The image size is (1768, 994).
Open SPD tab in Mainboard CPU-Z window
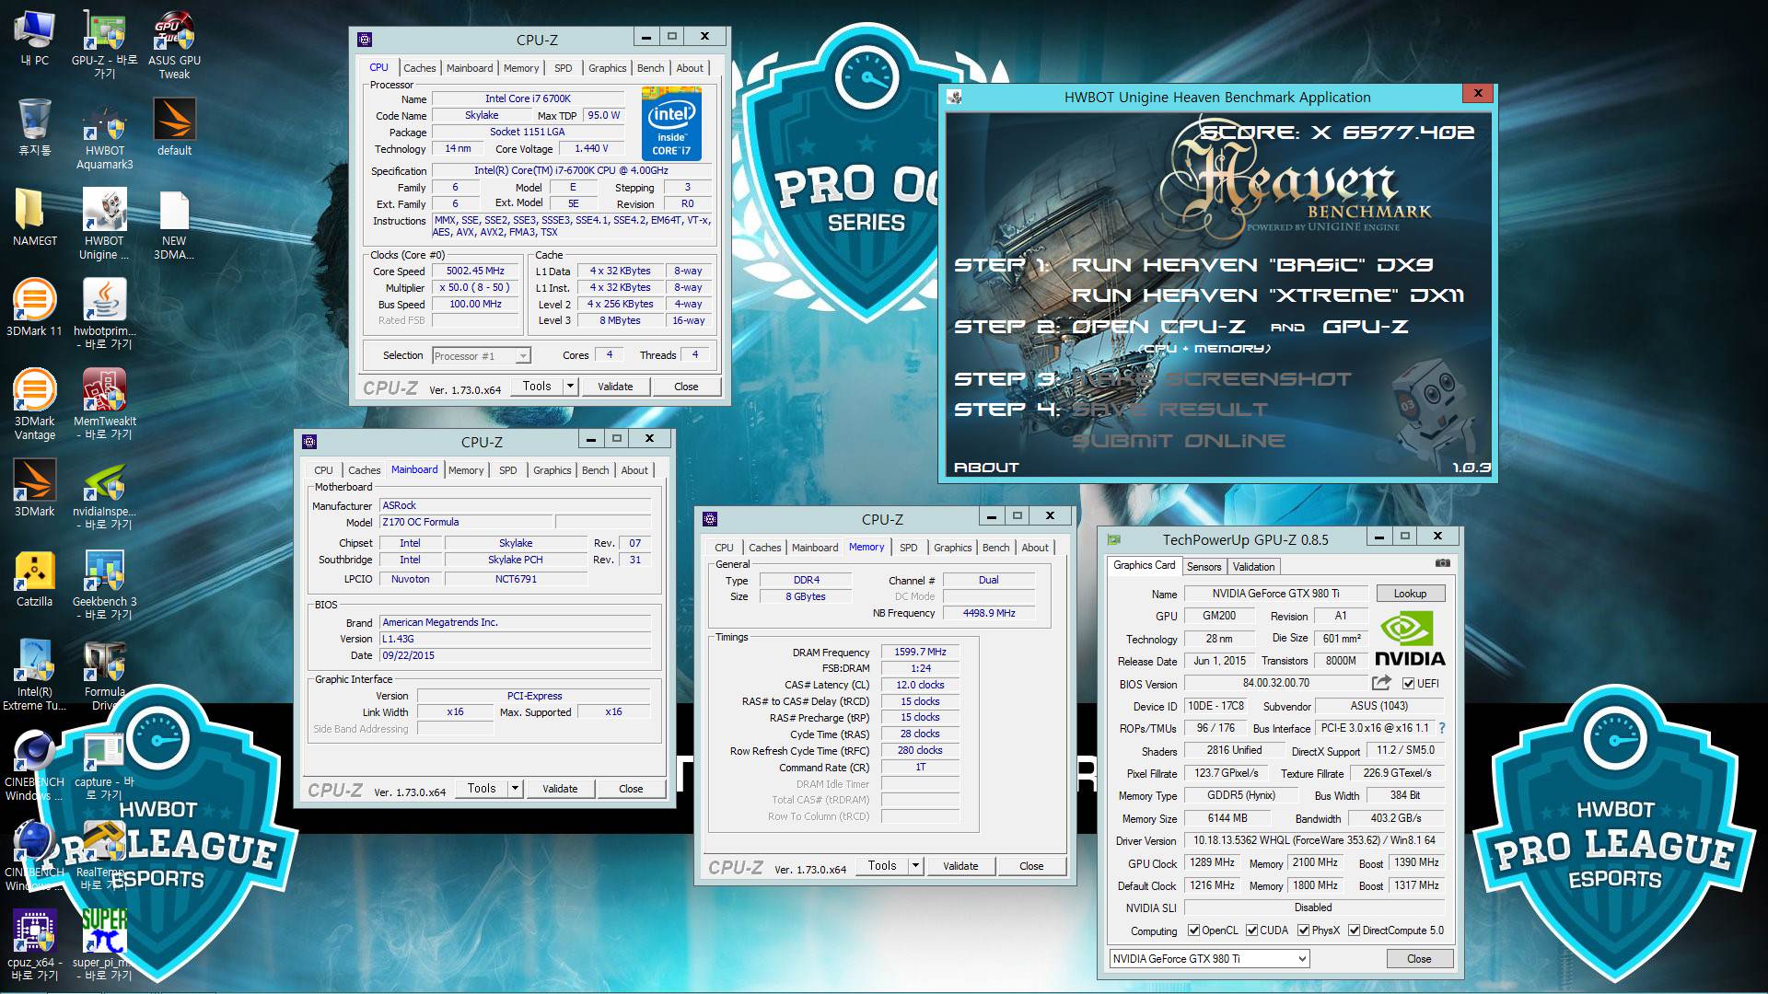tap(507, 470)
